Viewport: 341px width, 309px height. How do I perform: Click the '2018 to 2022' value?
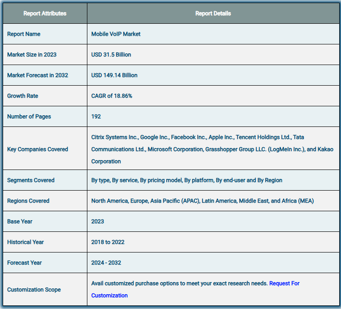[108, 242]
